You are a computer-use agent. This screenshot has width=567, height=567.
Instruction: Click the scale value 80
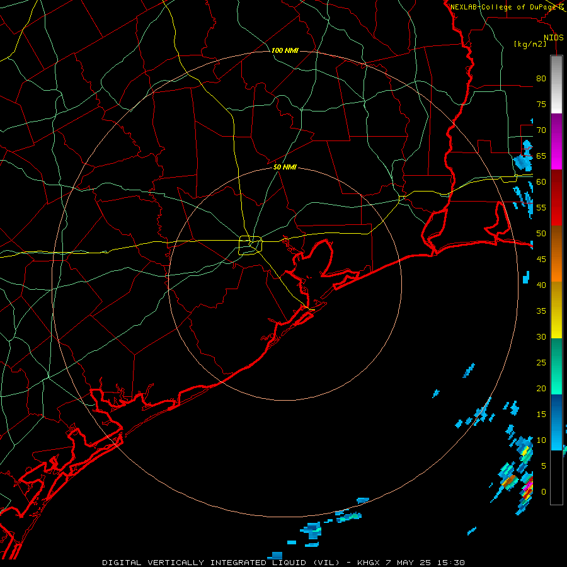tap(541, 79)
